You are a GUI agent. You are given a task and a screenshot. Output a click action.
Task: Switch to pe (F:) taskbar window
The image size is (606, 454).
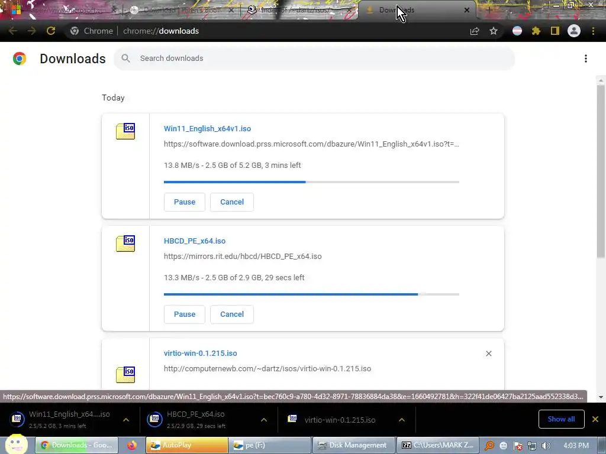pos(270,445)
